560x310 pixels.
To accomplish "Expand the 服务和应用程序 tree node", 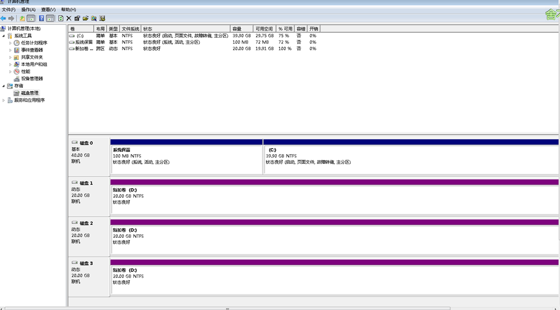I will click(x=4, y=100).
